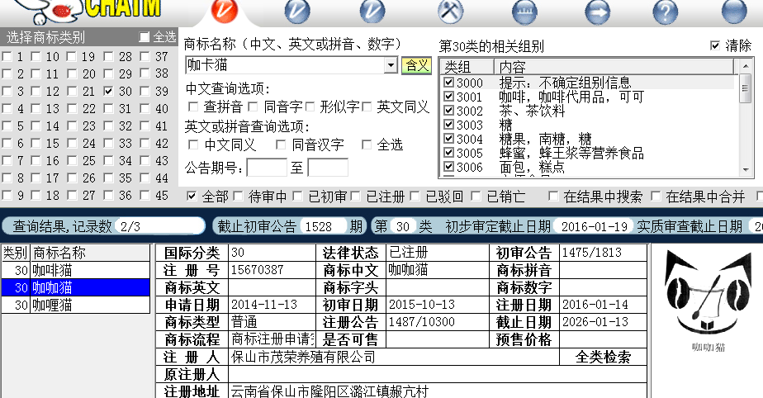Click the first 公告期号 input box
Image resolution: width=763 pixels, height=398 pixels.
[267, 168]
